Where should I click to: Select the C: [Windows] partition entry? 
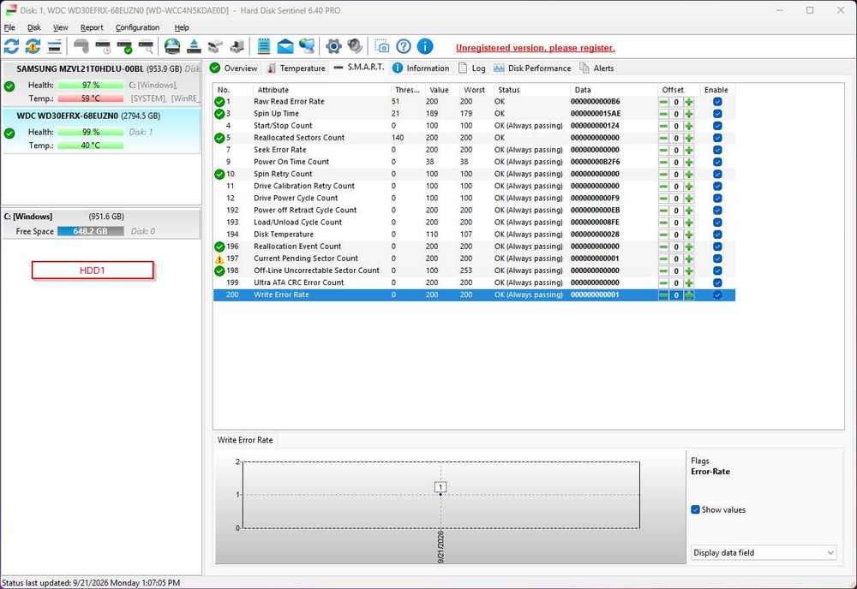click(101, 223)
